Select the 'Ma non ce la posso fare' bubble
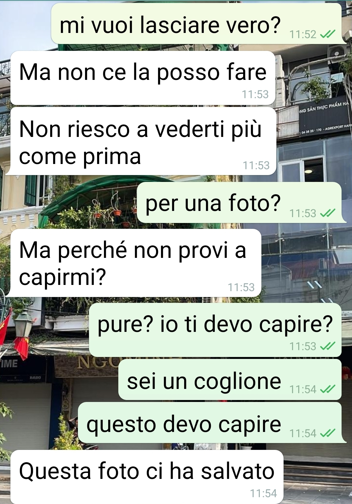This screenshot has height=504, width=352. tap(143, 78)
